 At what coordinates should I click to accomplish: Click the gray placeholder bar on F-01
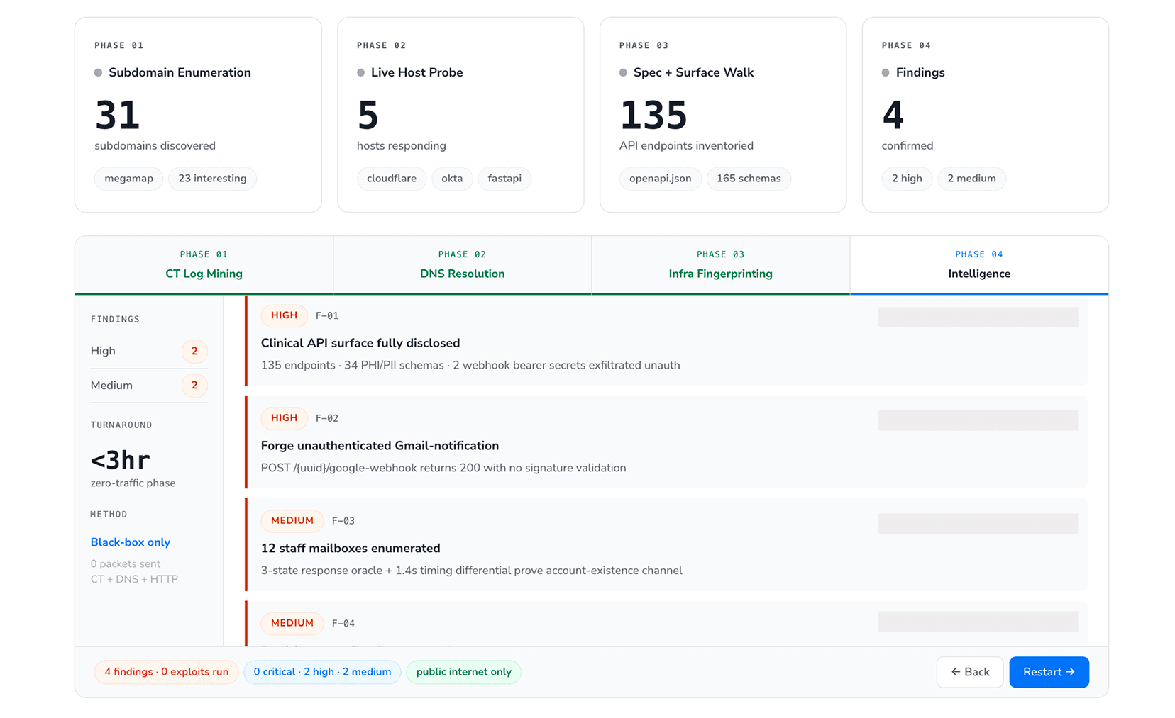click(x=978, y=318)
